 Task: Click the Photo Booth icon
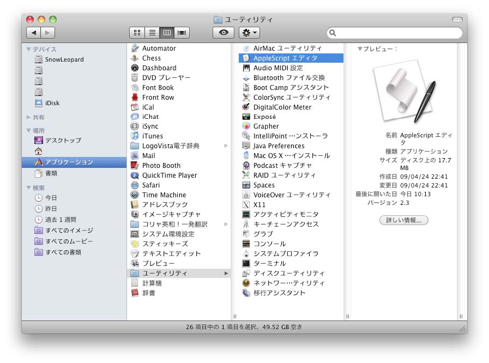point(135,165)
